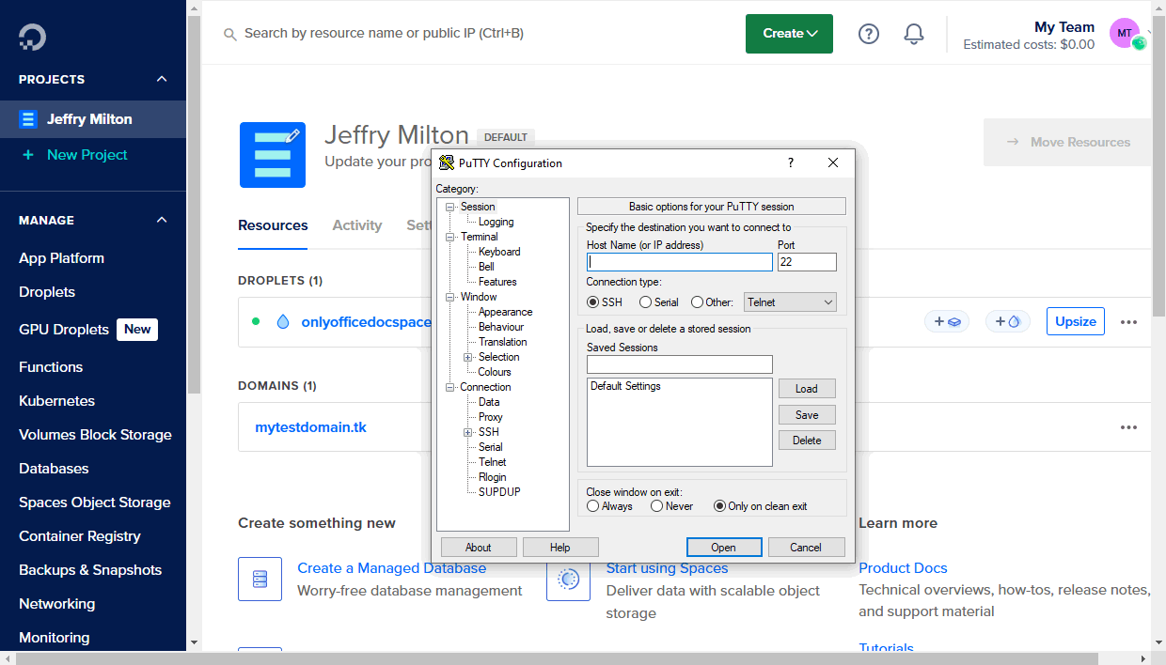Open the Telnet connection type dropdown

pyautogui.click(x=790, y=302)
